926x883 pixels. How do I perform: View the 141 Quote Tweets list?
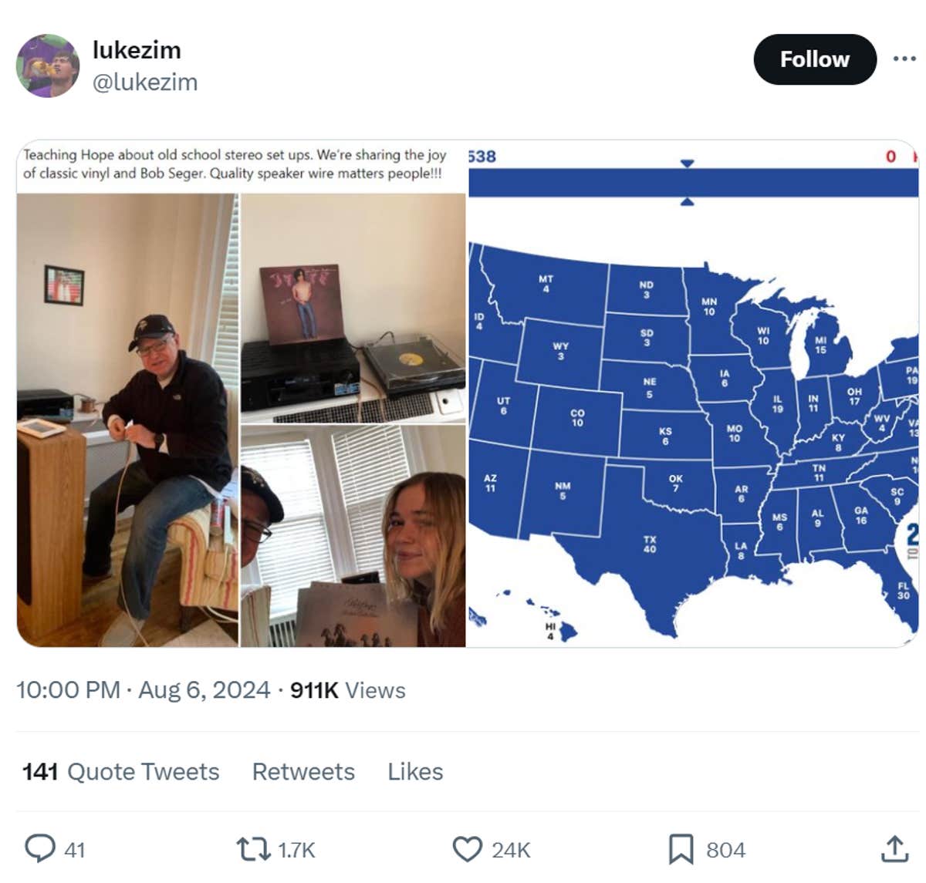pyautogui.click(x=120, y=771)
